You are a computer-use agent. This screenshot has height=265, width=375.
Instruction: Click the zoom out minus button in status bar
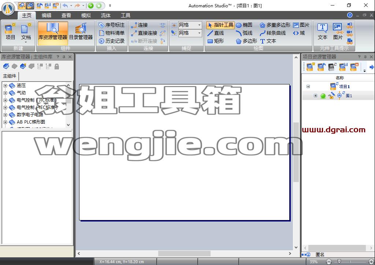click(x=329, y=262)
